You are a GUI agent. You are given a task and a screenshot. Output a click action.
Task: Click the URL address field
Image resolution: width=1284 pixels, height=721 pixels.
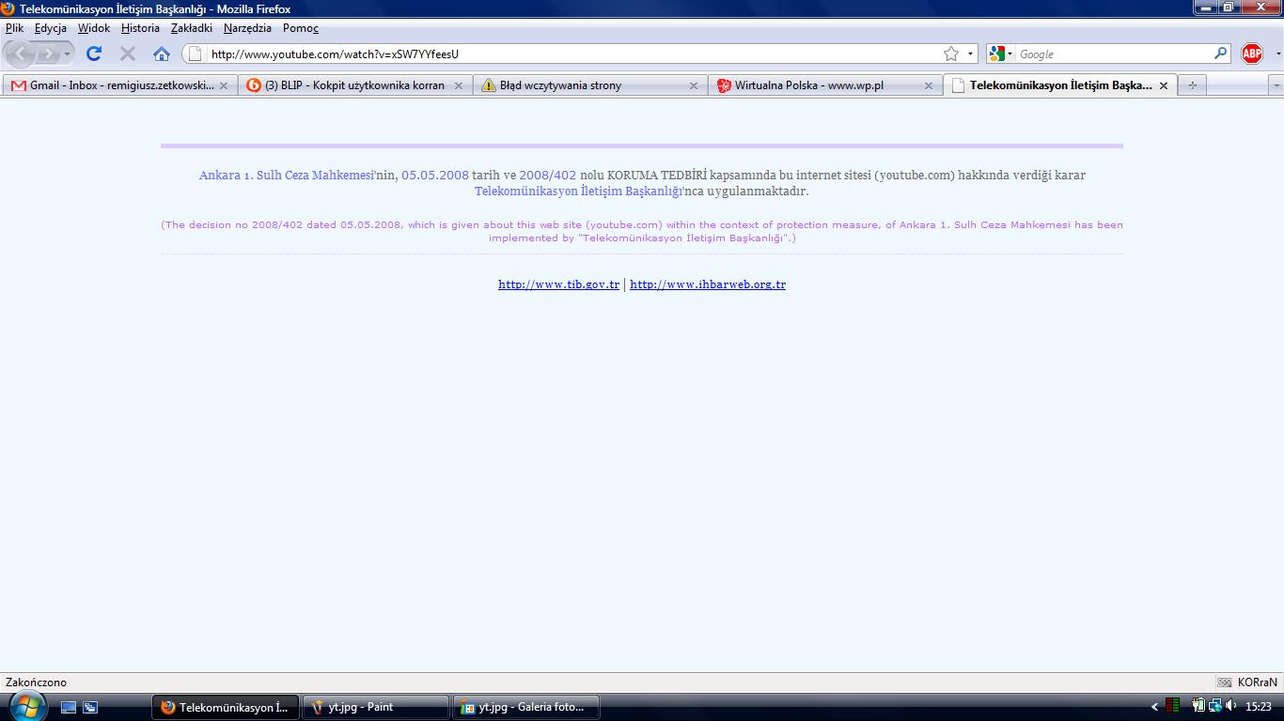(x=564, y=54)
